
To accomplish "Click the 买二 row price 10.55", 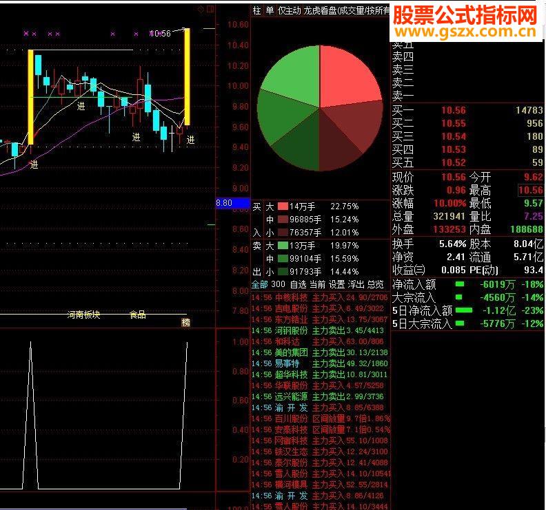I will 454,123.
